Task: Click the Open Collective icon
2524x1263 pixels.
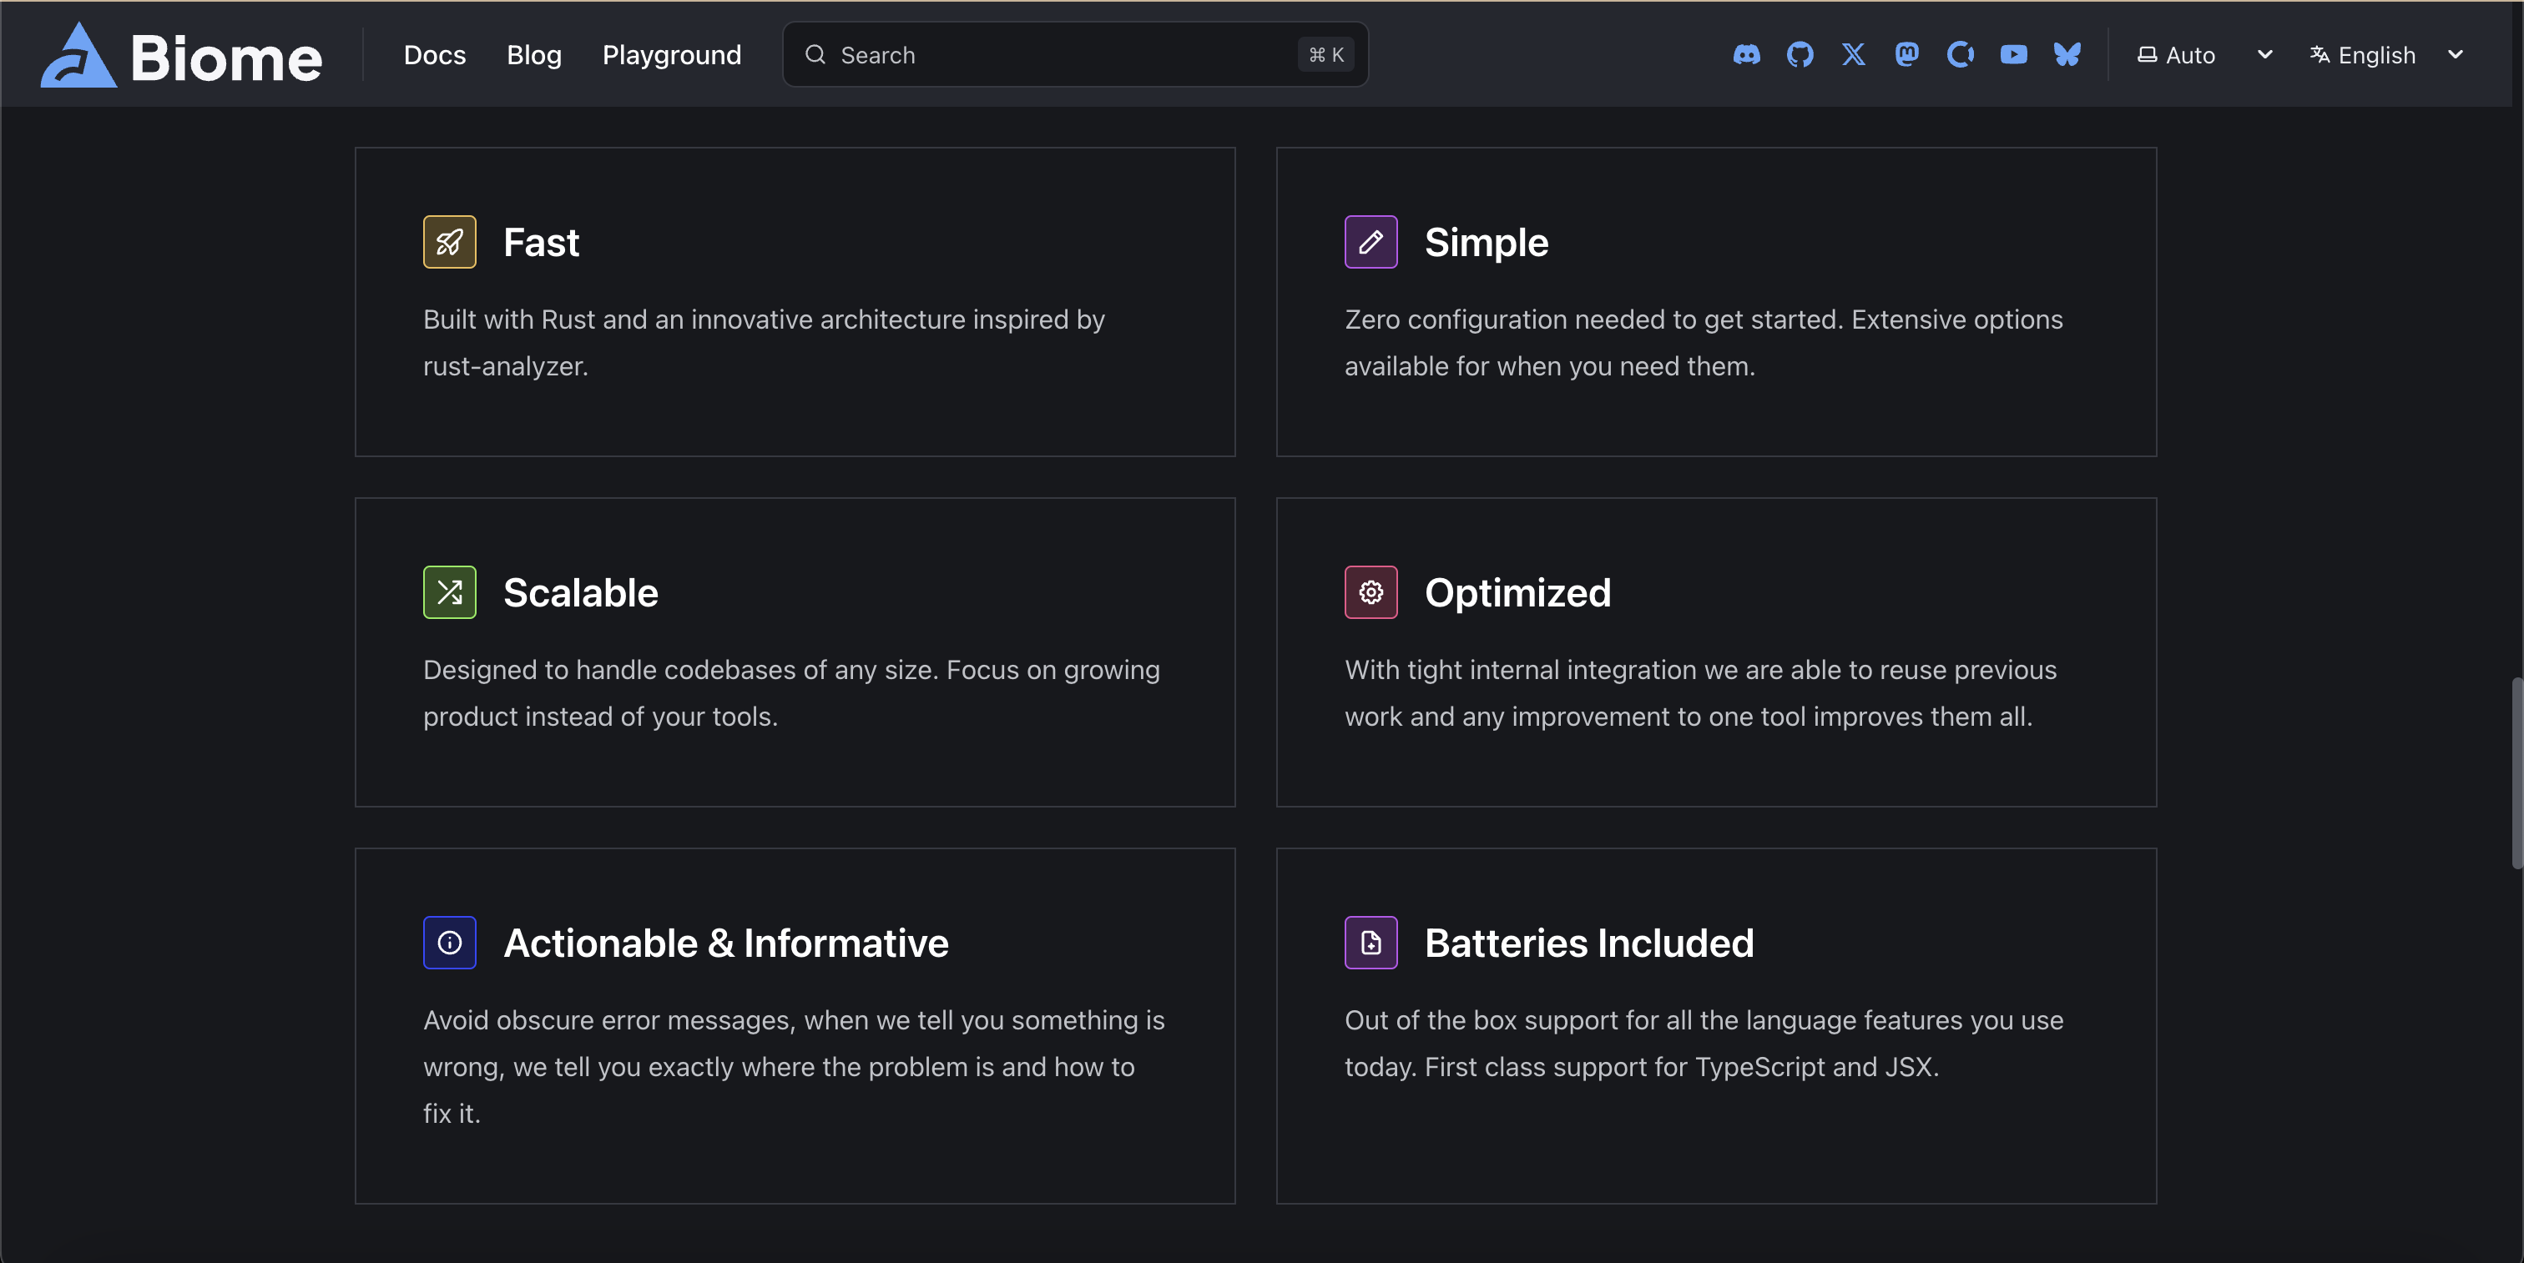Action: (1960, 55)
